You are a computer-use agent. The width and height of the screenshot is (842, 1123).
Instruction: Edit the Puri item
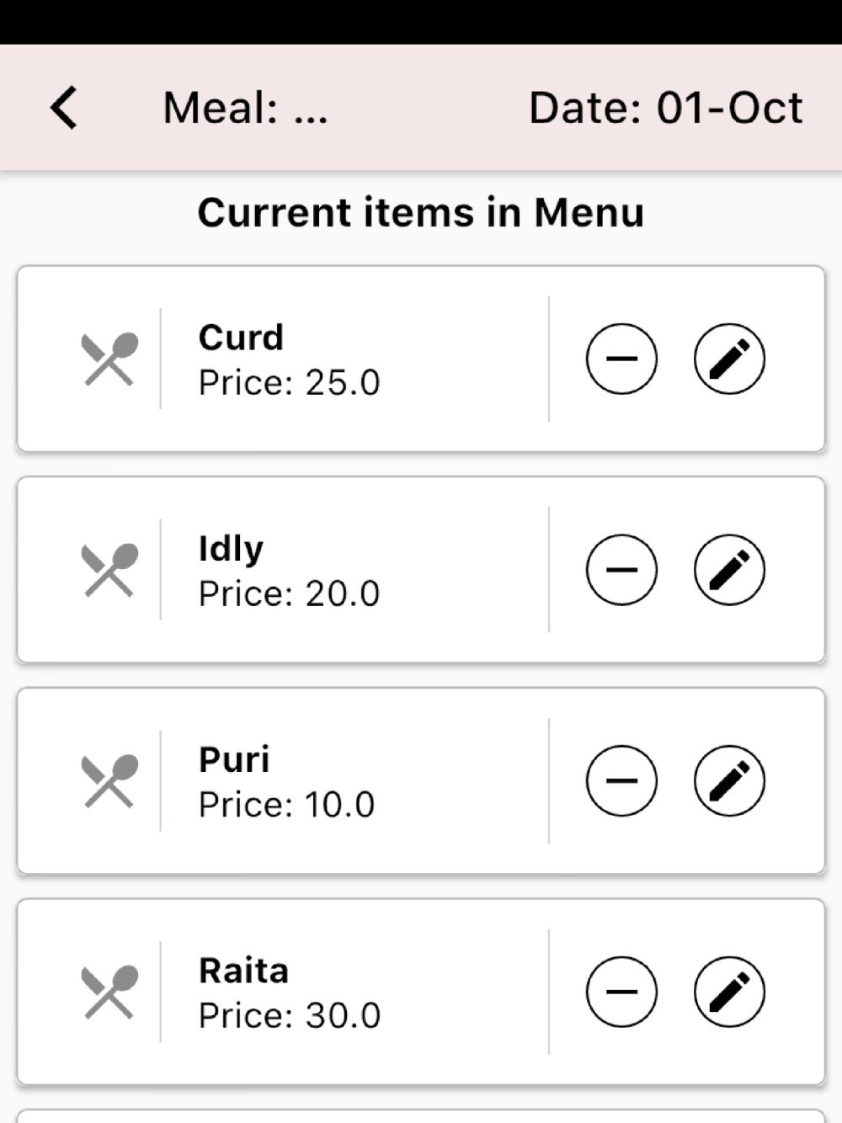click(x=729, y=780)
